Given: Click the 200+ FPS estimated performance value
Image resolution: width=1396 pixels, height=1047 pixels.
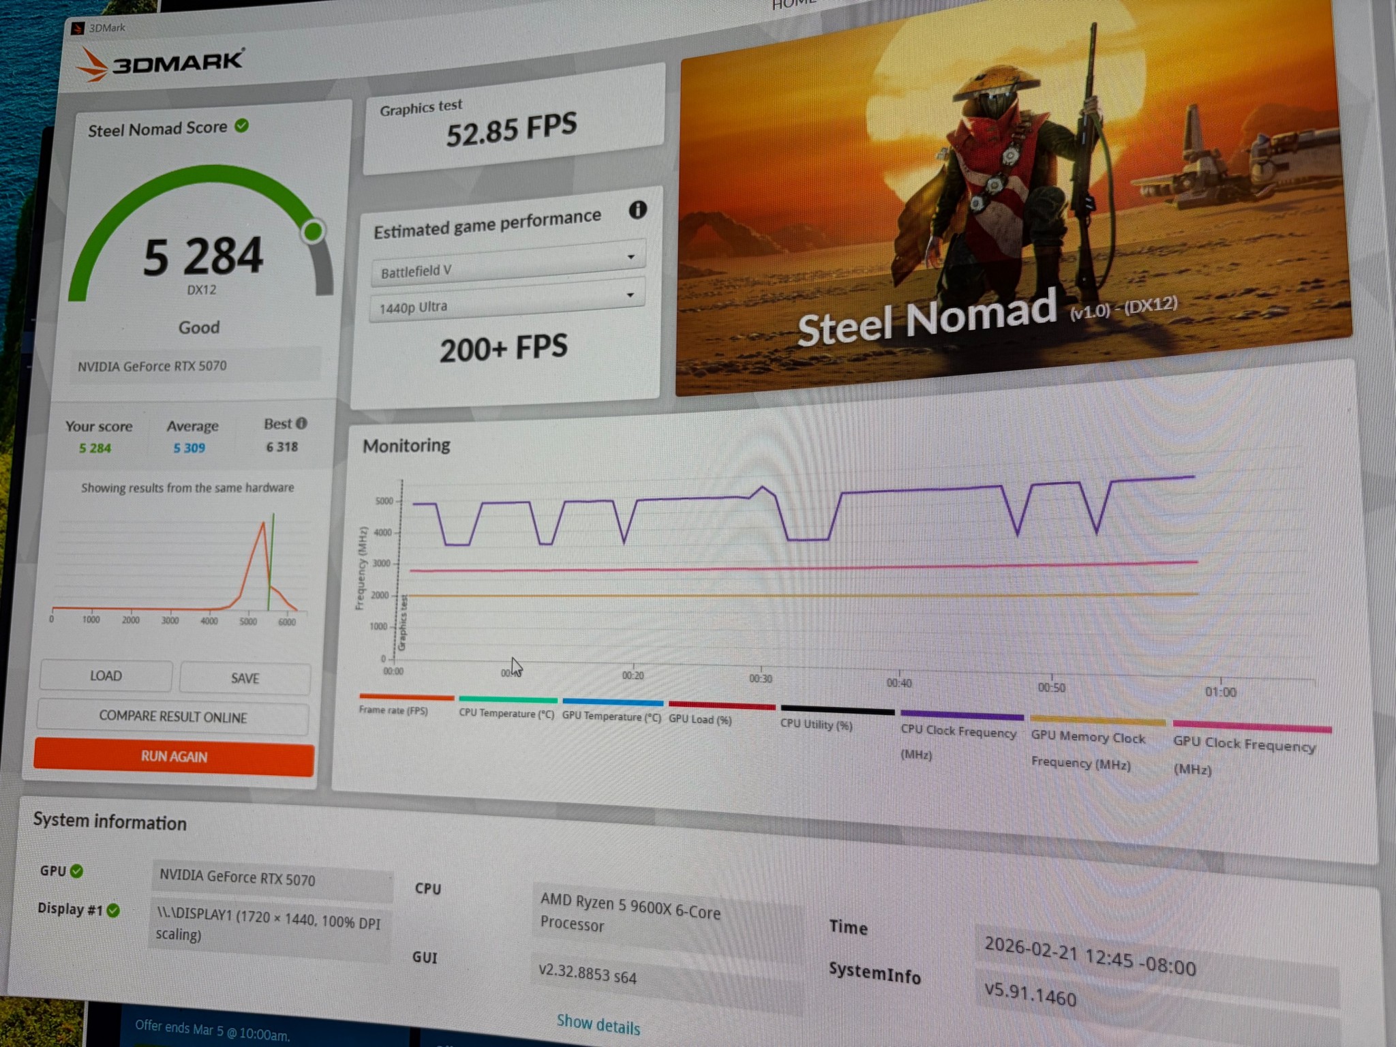Looking at the screenshot, I should coord(503,348).
